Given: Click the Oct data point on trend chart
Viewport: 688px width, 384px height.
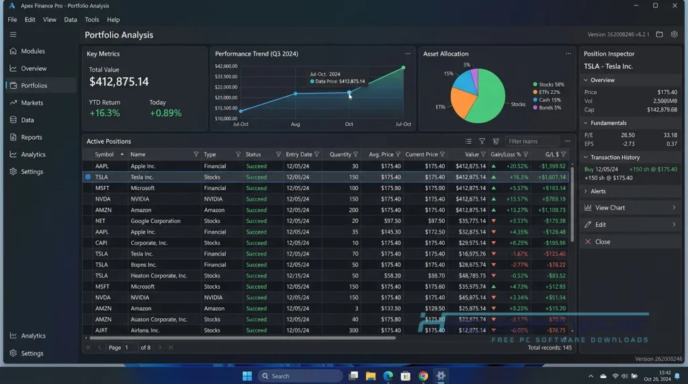Looking at the screenshot, I should tap(349, 93).
